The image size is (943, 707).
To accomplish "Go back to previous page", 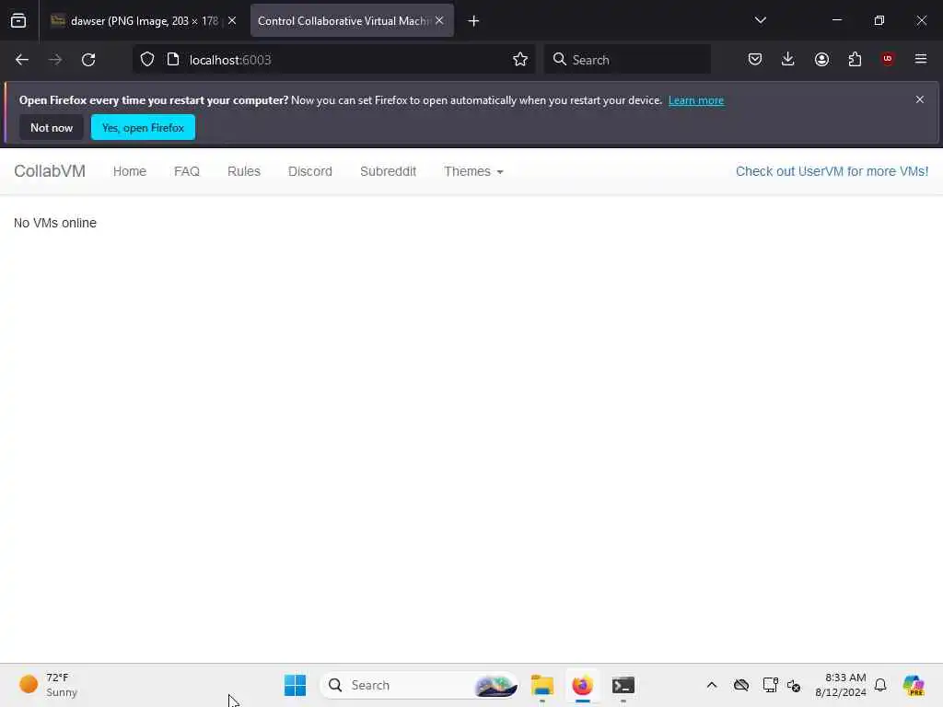I will tap(22, 60).
